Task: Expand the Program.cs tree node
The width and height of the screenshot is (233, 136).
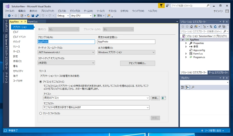Action: click(186, 57)
